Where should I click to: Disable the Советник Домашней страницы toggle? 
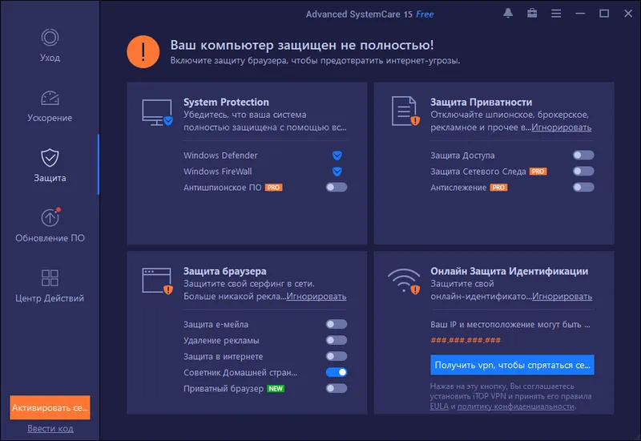click(x=337, y=372)
